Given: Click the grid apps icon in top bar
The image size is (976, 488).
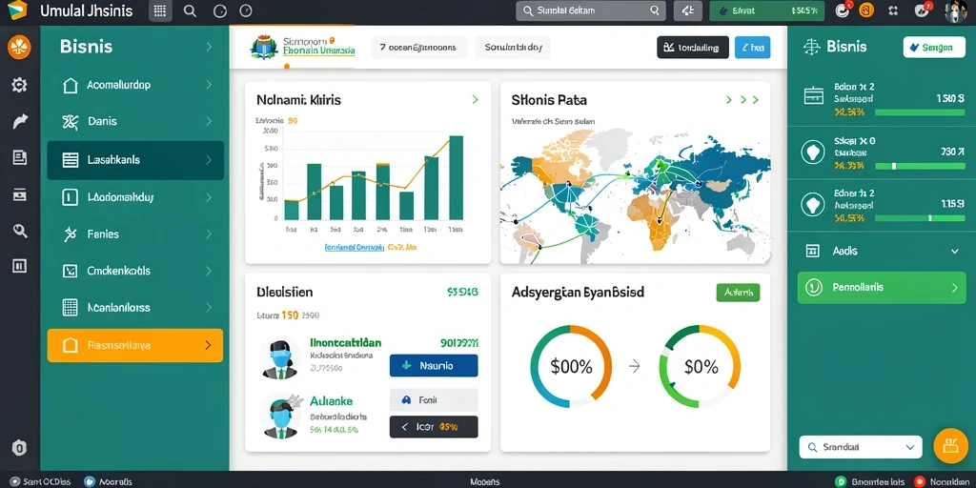Looking at the screenshot, I should [160, 10].
